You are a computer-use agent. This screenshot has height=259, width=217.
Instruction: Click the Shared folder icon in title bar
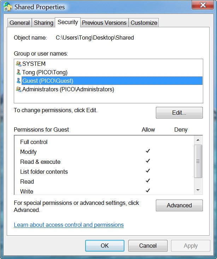point(8,7)
